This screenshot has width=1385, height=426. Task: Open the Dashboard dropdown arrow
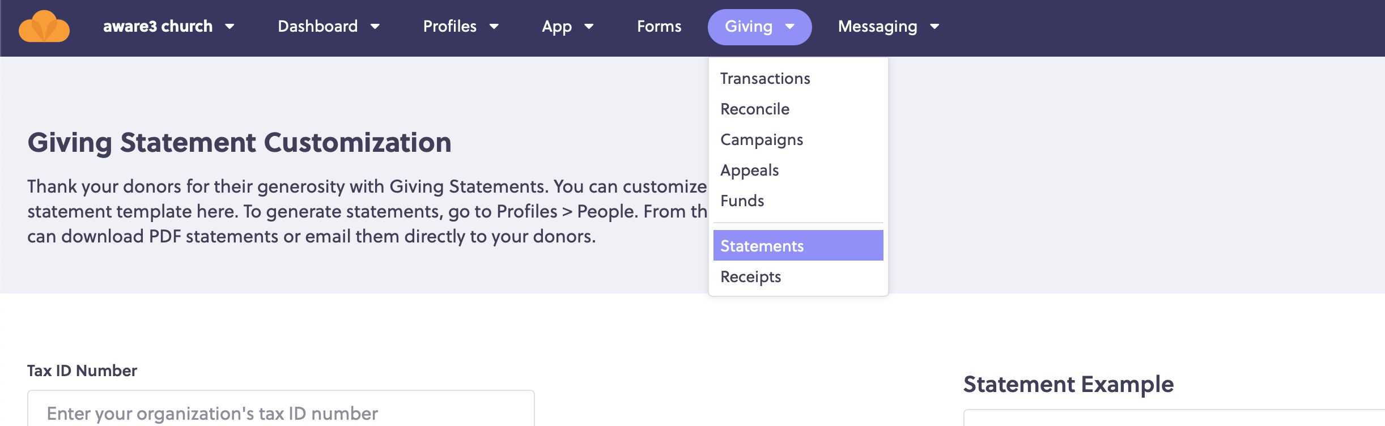pyautogui.click(x=375, y=27)
